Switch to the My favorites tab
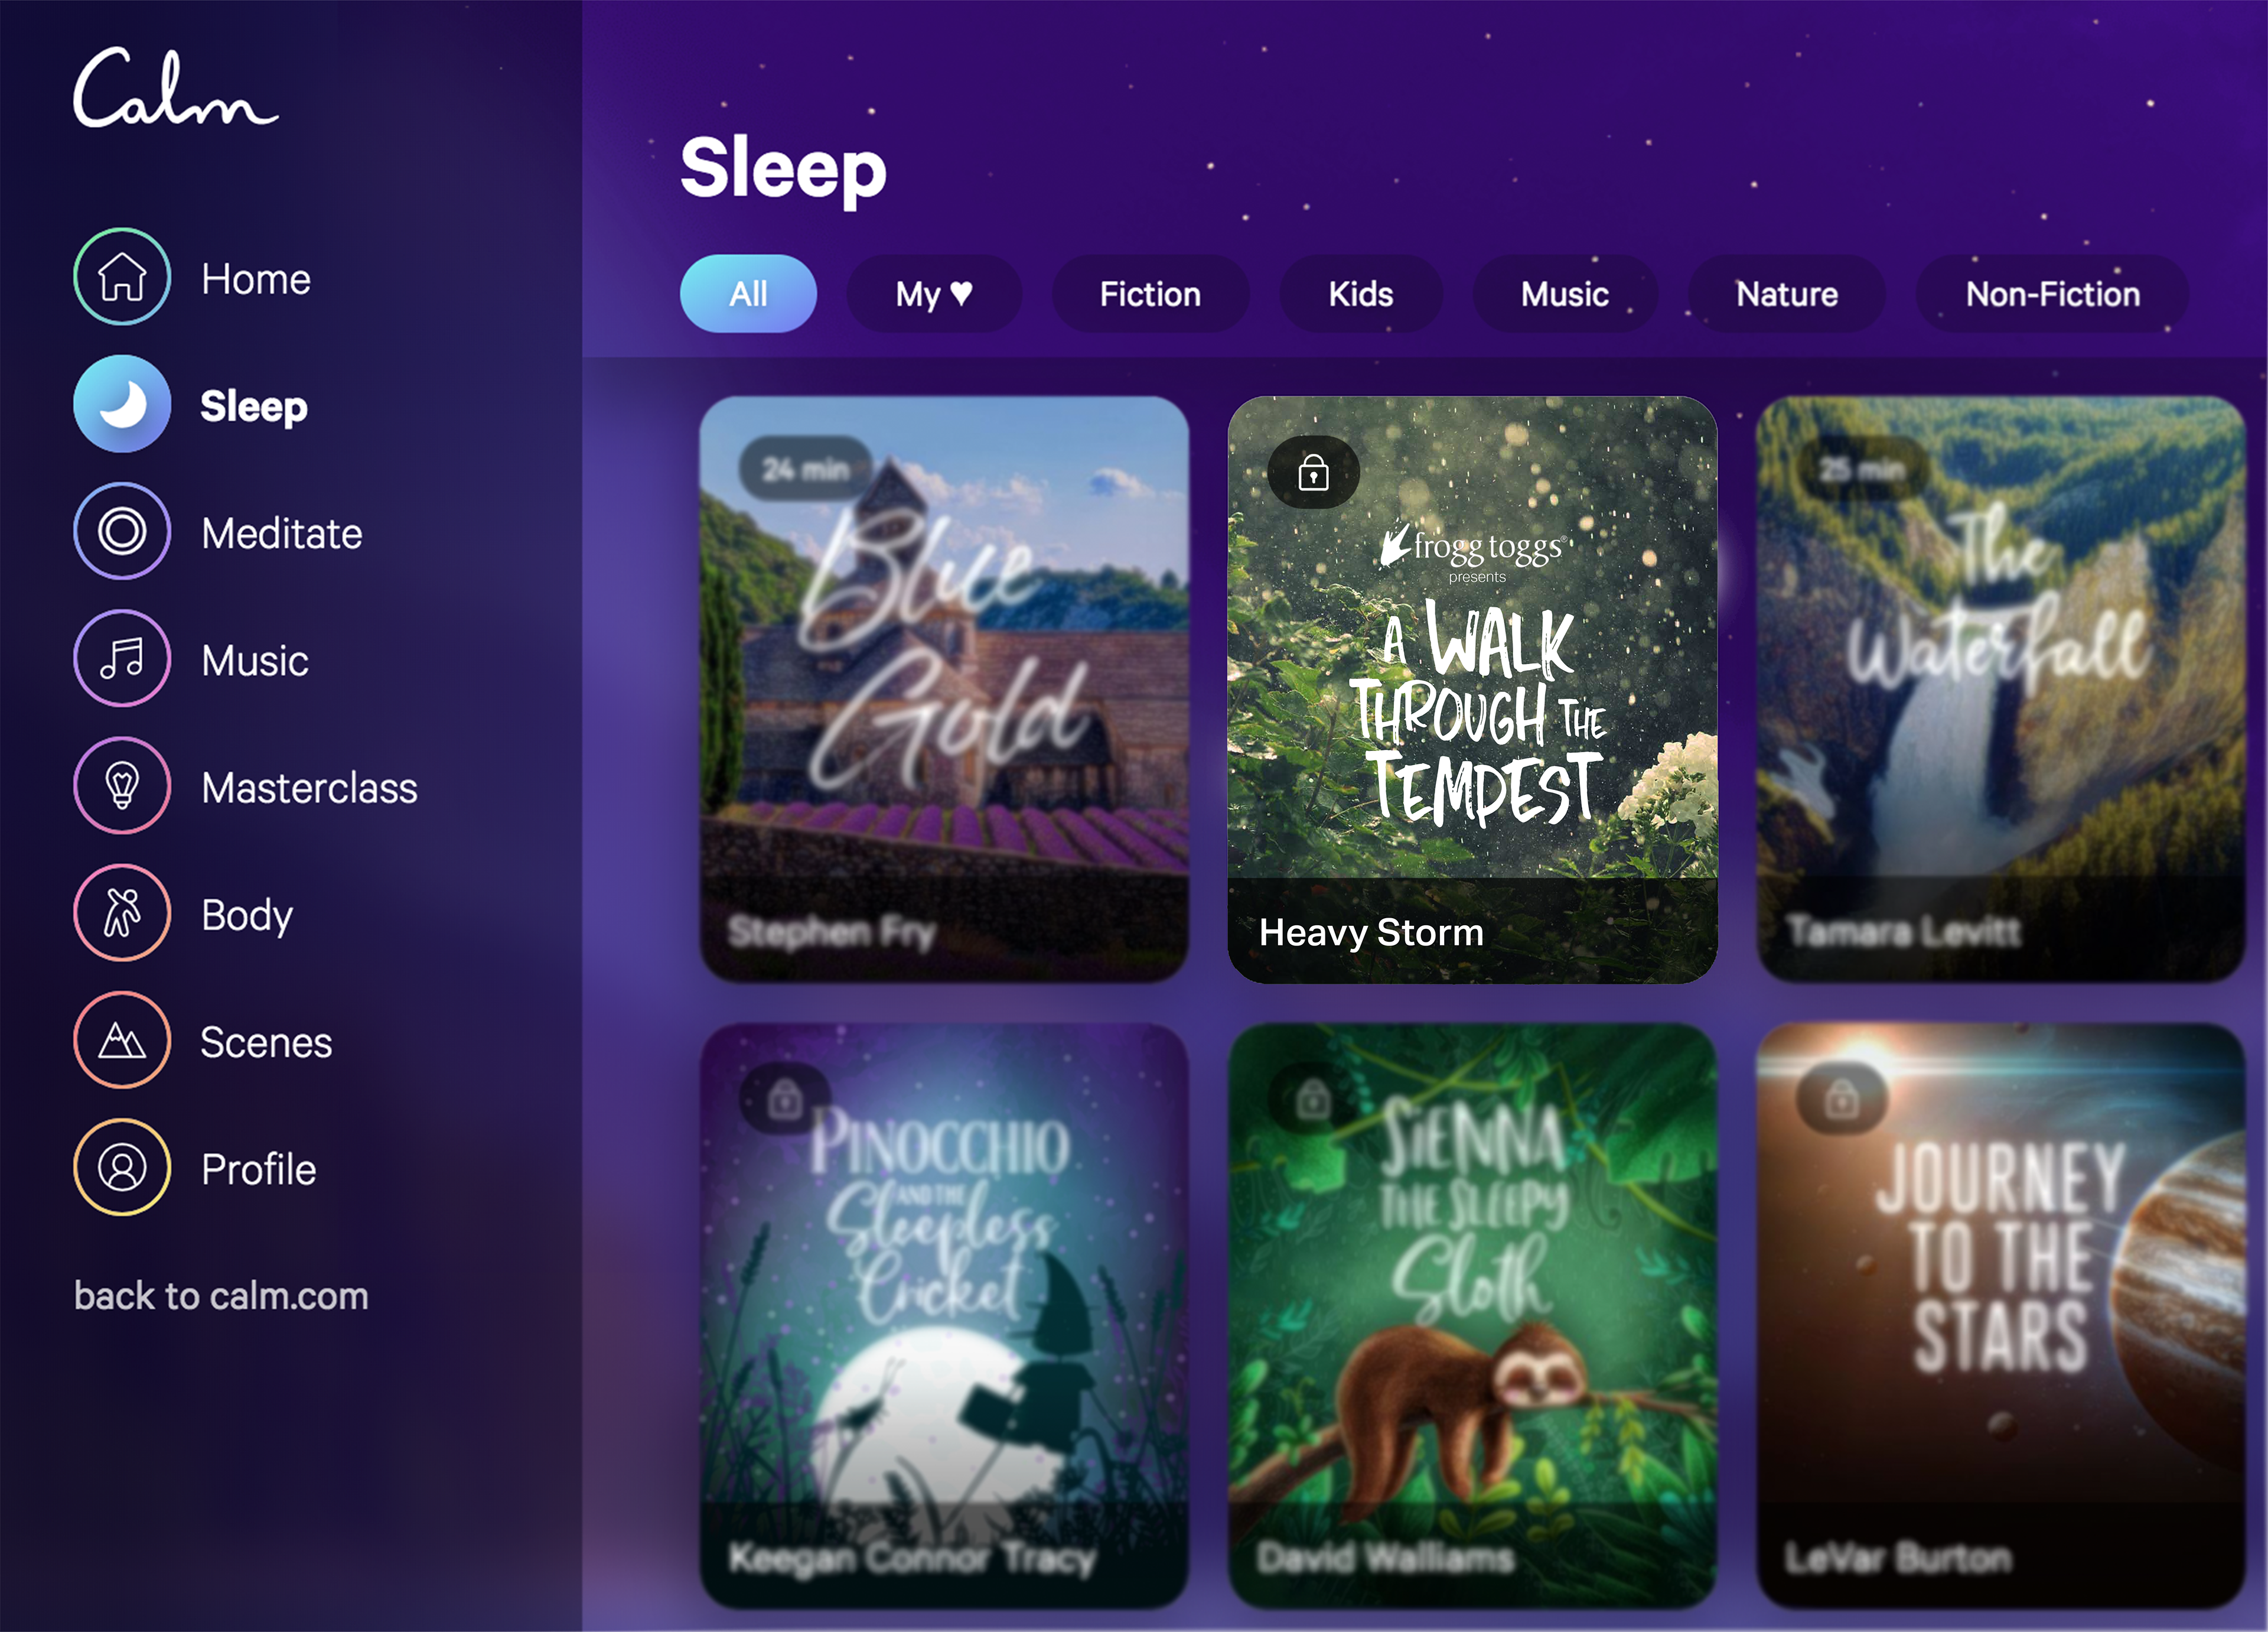 tap(934, 294)
